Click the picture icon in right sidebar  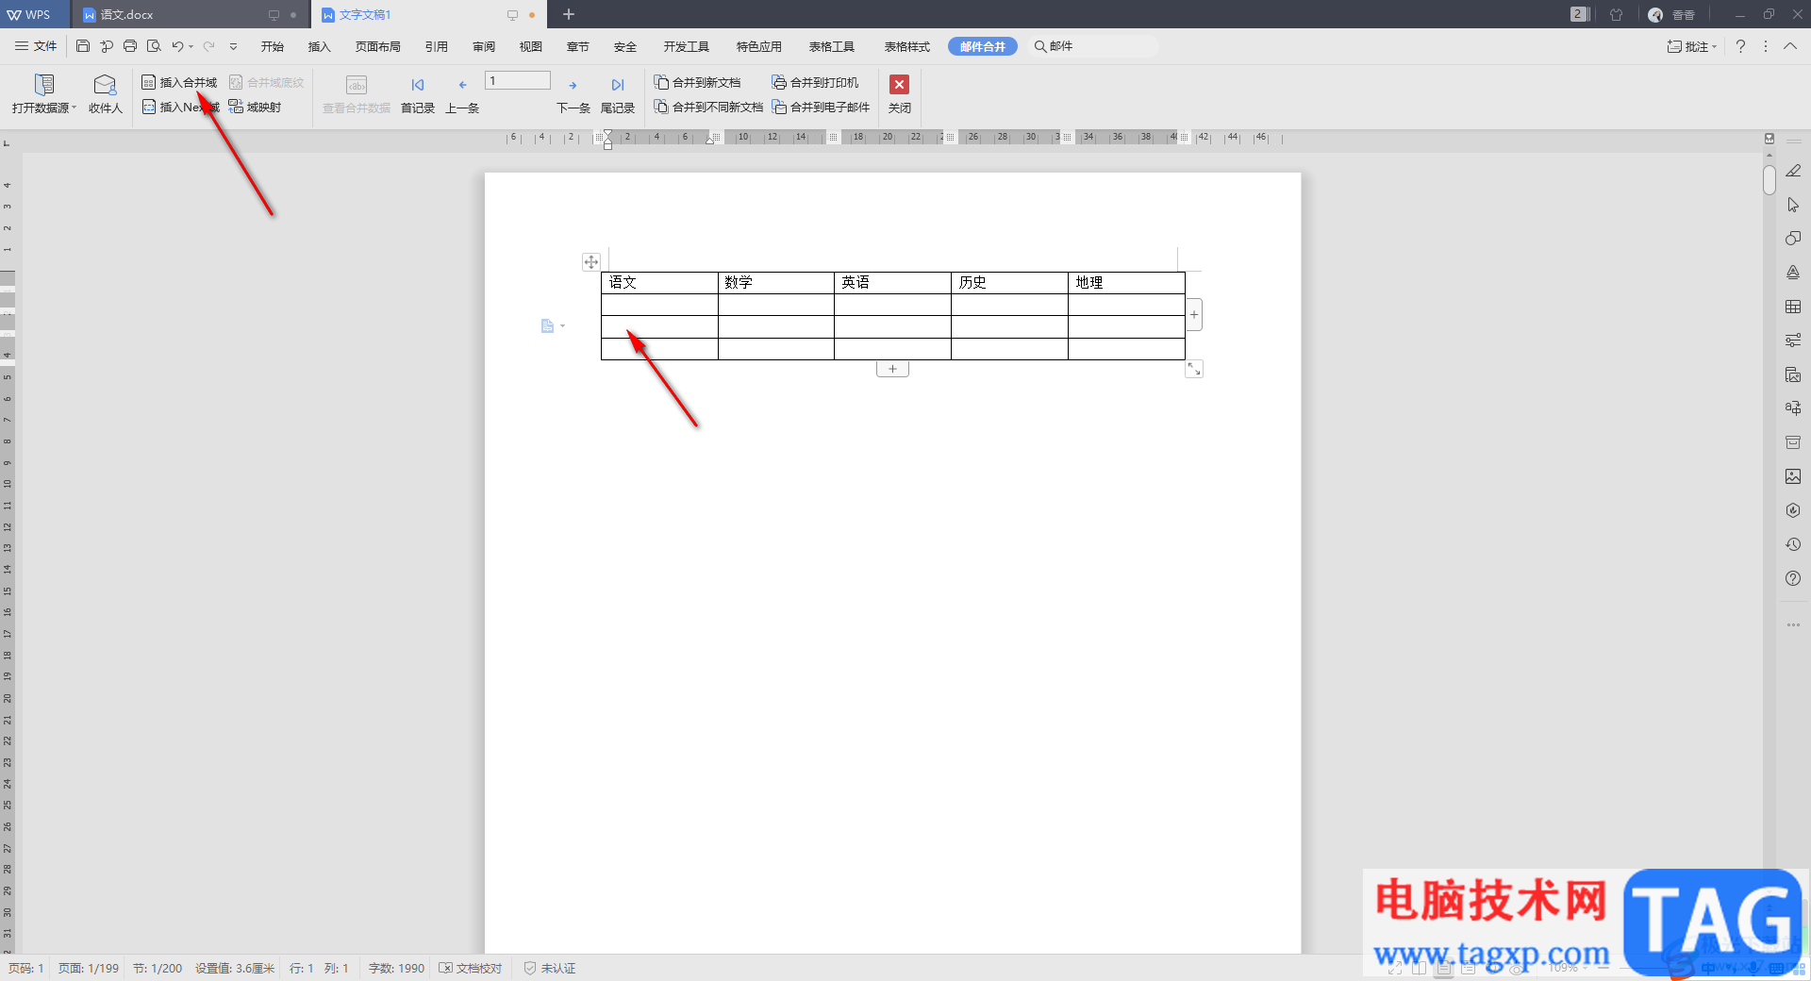click(x=1793, y=476)
